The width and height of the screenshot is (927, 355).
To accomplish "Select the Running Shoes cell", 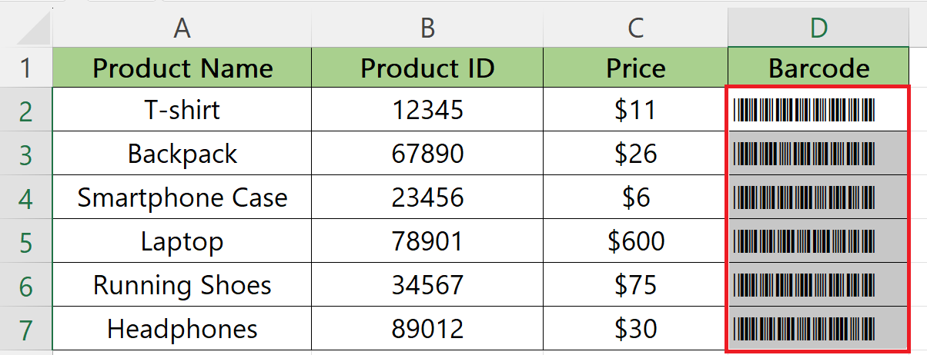I will (x=182, y=285).
